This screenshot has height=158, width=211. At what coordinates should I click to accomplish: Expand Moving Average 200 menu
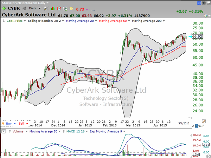point(164,21)
